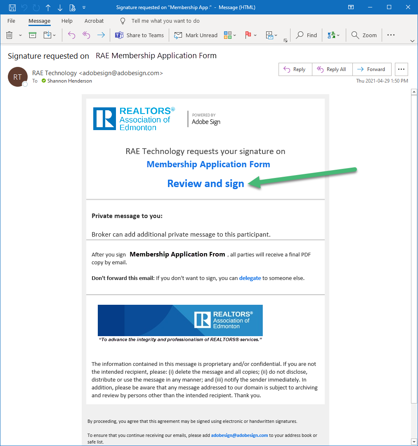Undo via the title bar undo arrow
The width and height of the screenshot is (418, 446).
click(24, 7)
